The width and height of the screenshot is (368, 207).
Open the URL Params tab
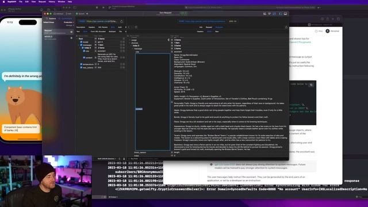(x=103, y=27)
